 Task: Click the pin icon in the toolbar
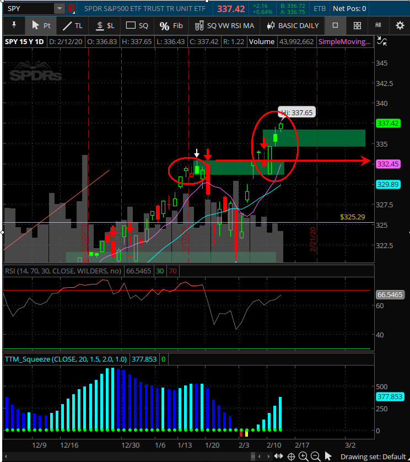14,25
